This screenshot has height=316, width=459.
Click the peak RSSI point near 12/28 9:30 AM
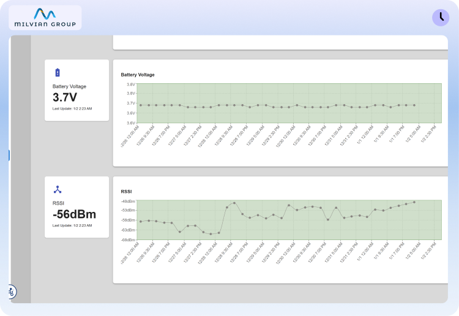(x=234, y=203)
